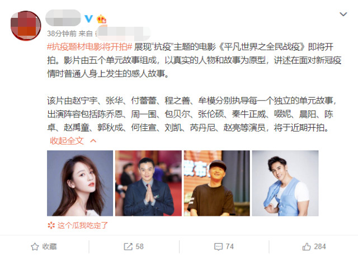Image resolution: width=358 pixels, height=256 pixels.
Task: View photo of man in blue vest
Action: coord(285,183)
